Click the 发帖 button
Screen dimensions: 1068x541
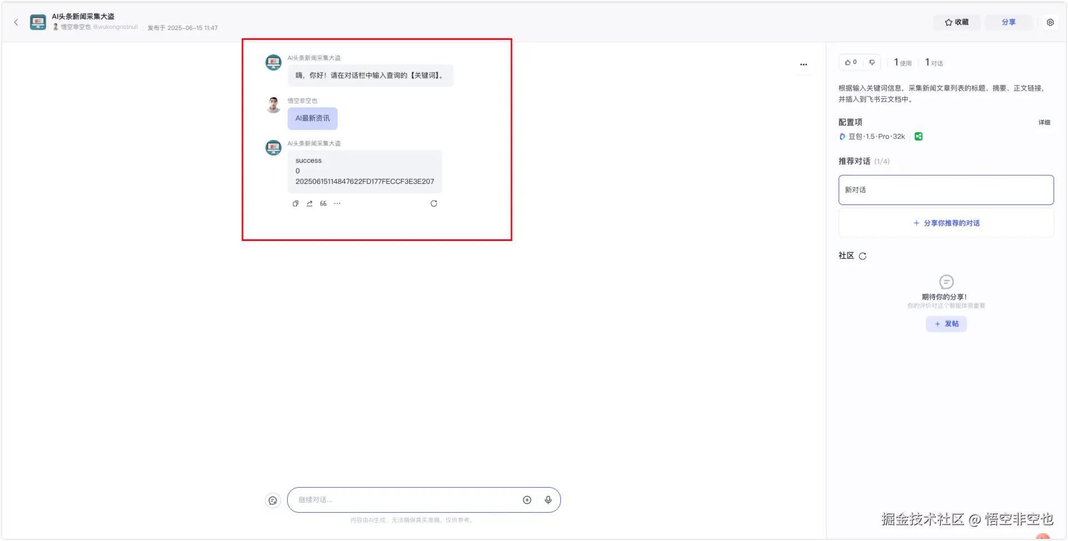tap(946, 324)
